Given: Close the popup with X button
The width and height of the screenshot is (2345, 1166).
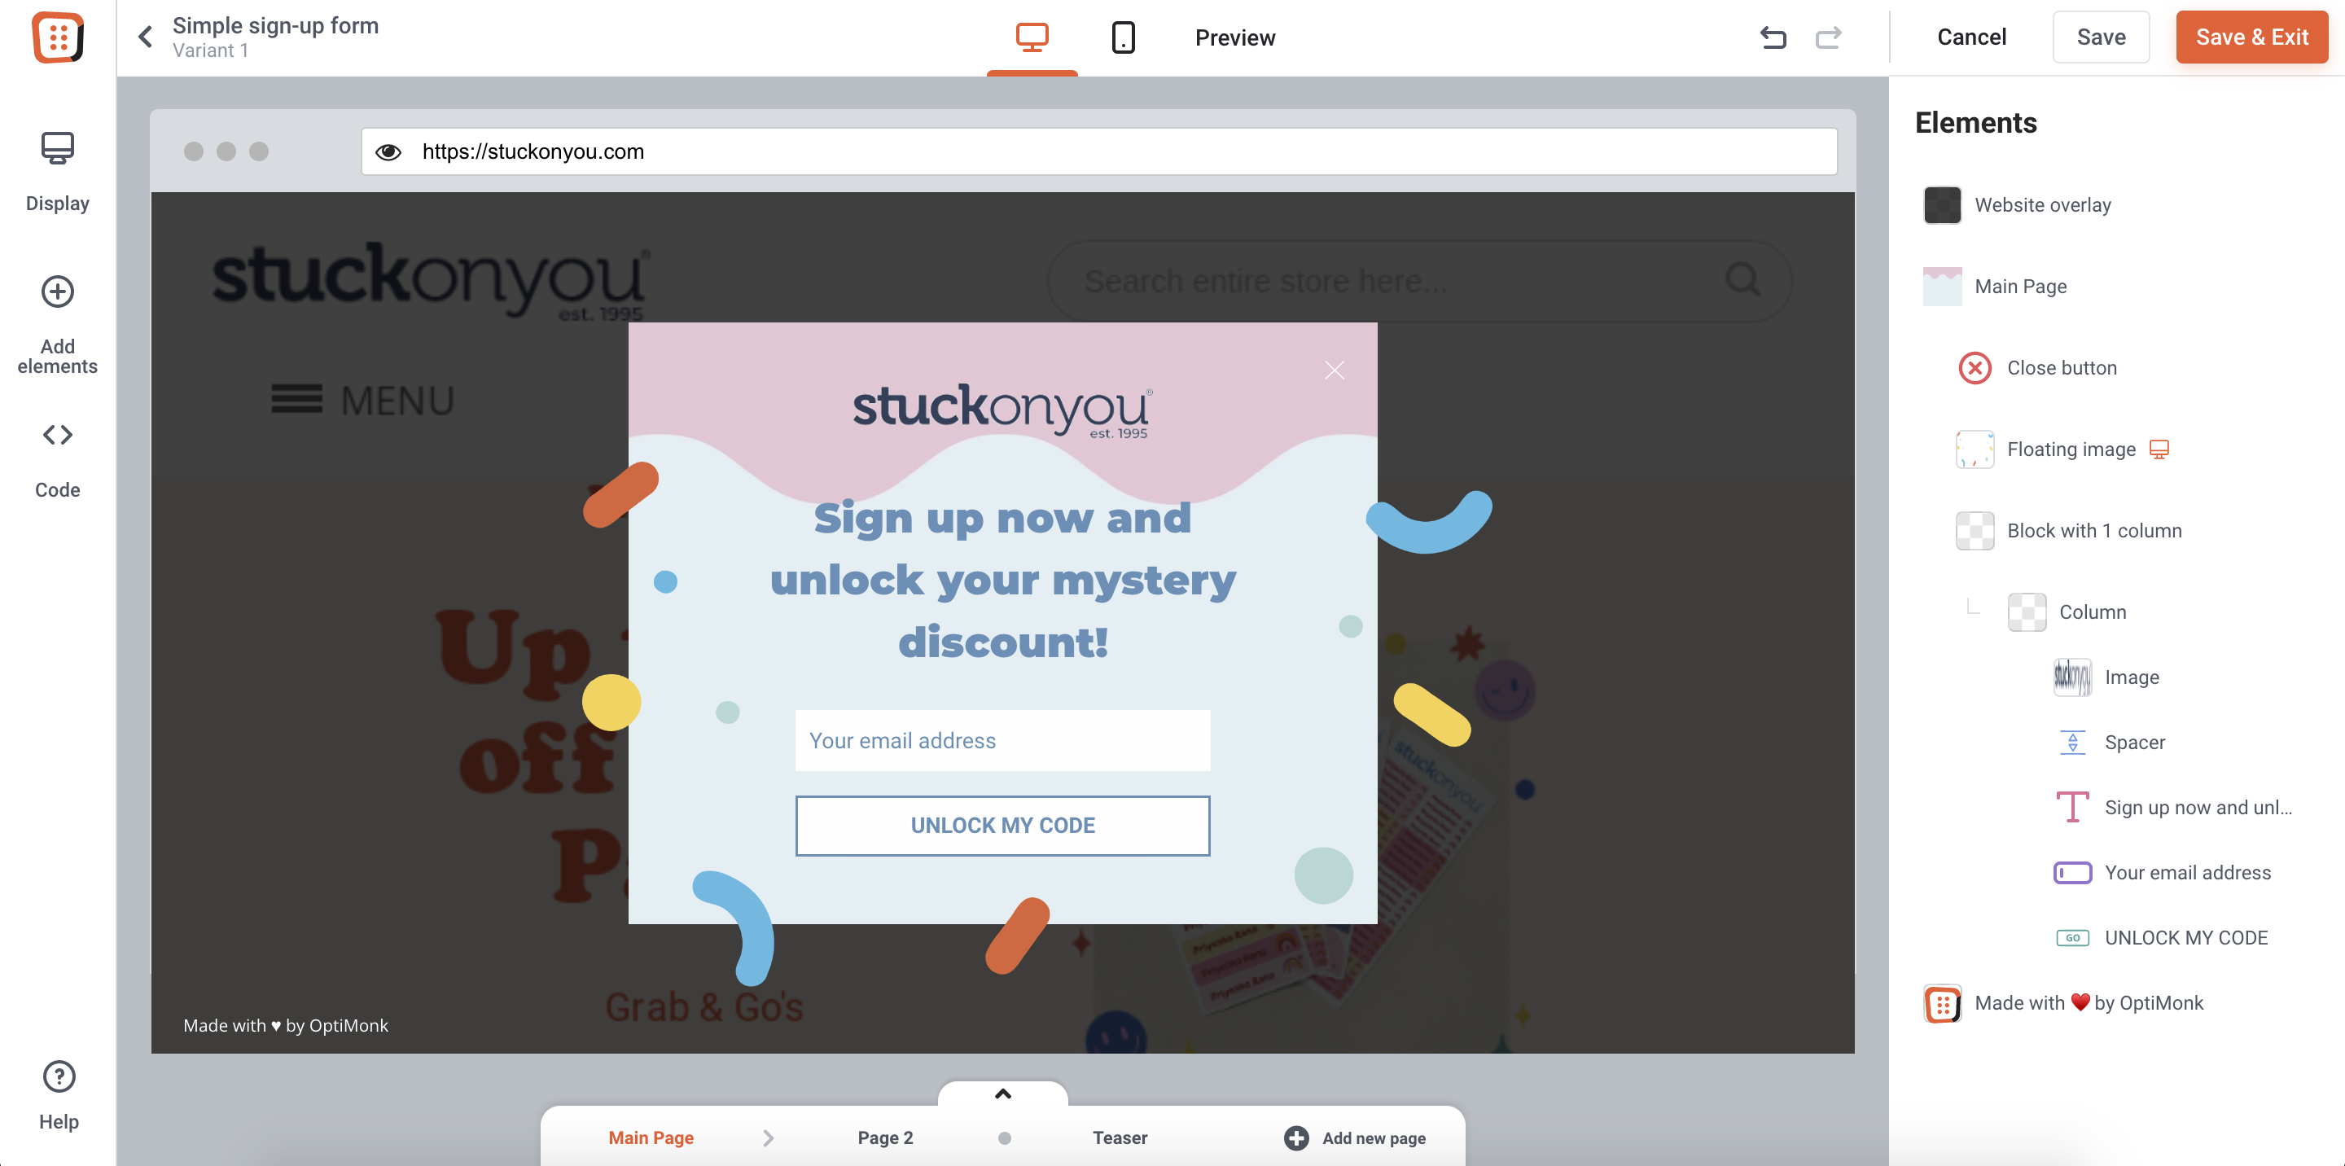Looking at the screenshot, I should click(1334, 370).
